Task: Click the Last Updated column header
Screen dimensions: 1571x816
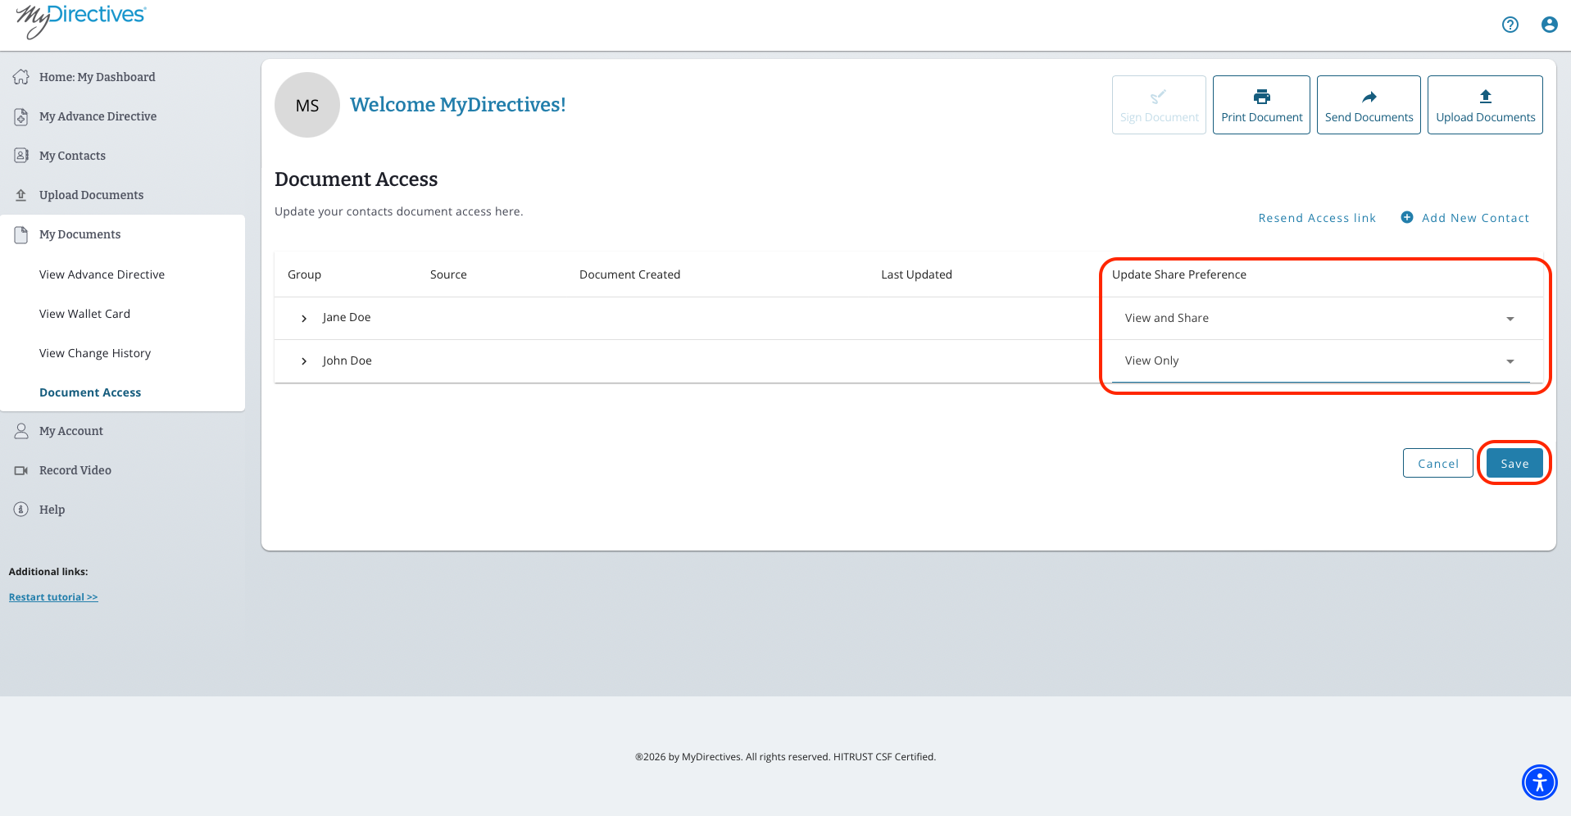Action: [x=917, y=274]
